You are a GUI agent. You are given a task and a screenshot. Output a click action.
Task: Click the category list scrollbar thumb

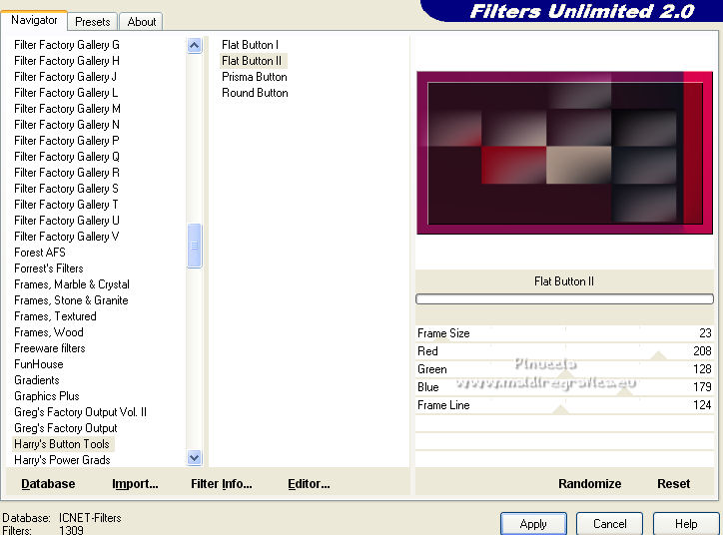click(194, 246)
